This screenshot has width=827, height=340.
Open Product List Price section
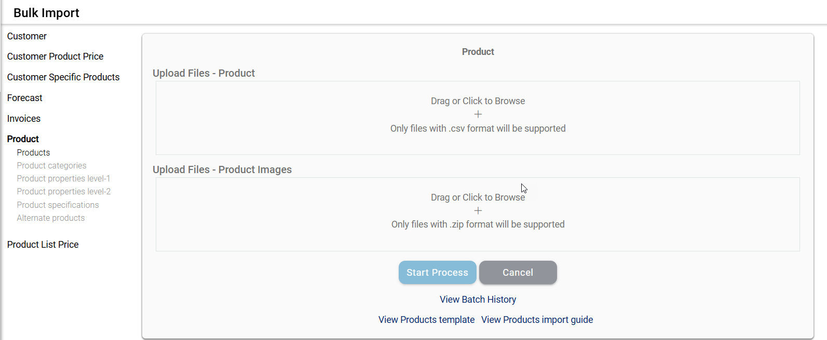(43, 245)
